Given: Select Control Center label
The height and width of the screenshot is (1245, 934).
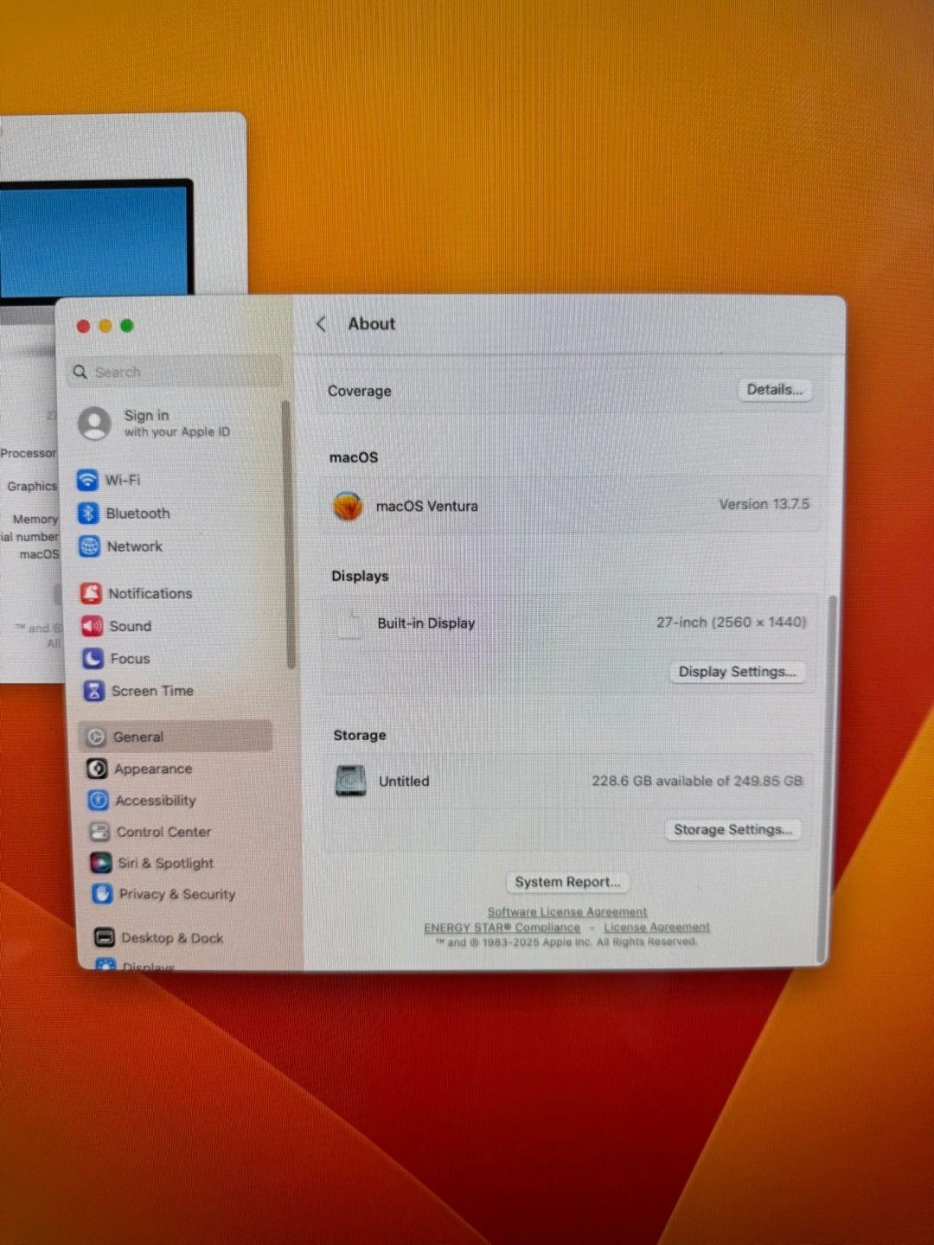Looking at the screenshot, I should click(x=163, y=832).
